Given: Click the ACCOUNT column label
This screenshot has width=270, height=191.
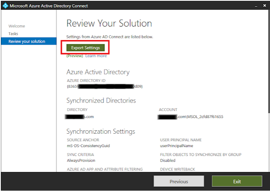Looking at the screenshot, I should click(168, 110).
